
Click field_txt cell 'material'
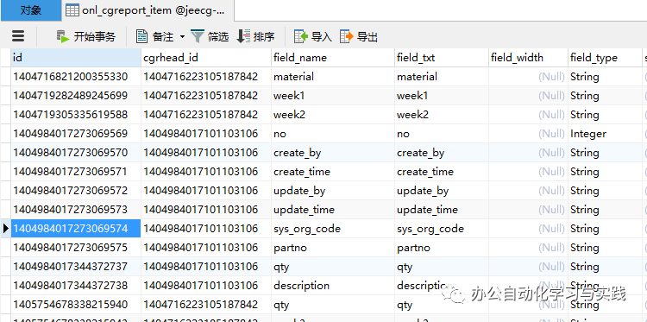point(442,77)
